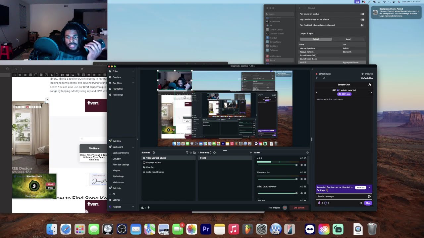
Task: Open Volt 1 channel settings gear
Action: pyautogui.click(x=305, y=165)
